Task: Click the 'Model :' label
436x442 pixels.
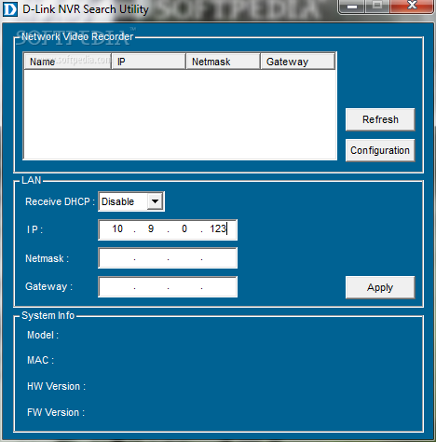Action: click(43, 335)
